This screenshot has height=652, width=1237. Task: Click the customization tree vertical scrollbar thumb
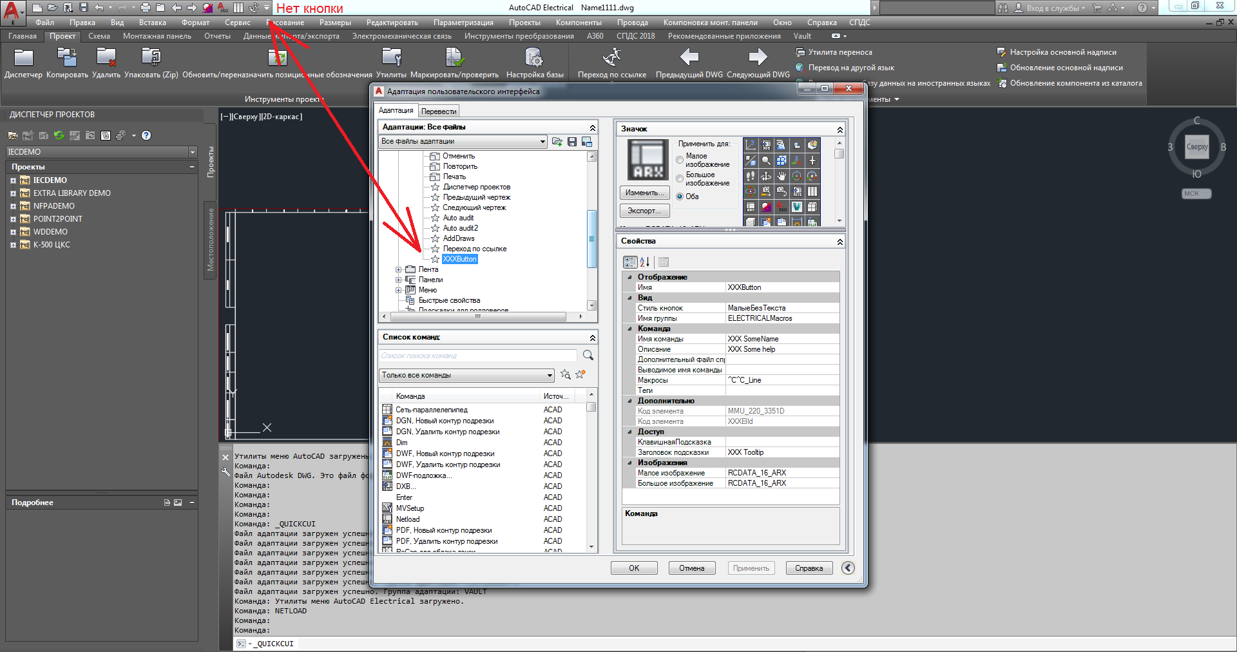coord(591,238)
